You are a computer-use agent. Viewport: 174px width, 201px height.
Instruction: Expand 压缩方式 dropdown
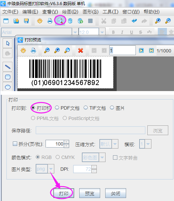click(x=115, y=144)
